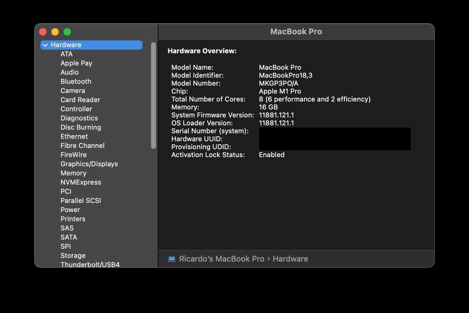Select Power in the sidebar
Viewport: 469px width, 313px height.
click(x=70, y=209)
